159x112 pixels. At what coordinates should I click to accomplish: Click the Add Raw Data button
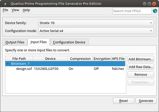point(141,67)
